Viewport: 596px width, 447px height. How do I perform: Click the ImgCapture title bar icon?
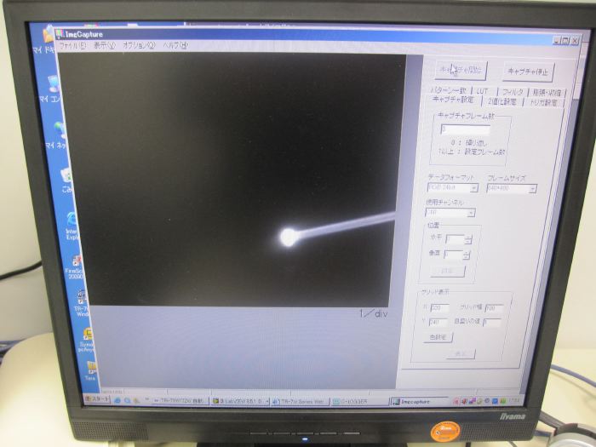pyautogui.click(x=60, y=34)
